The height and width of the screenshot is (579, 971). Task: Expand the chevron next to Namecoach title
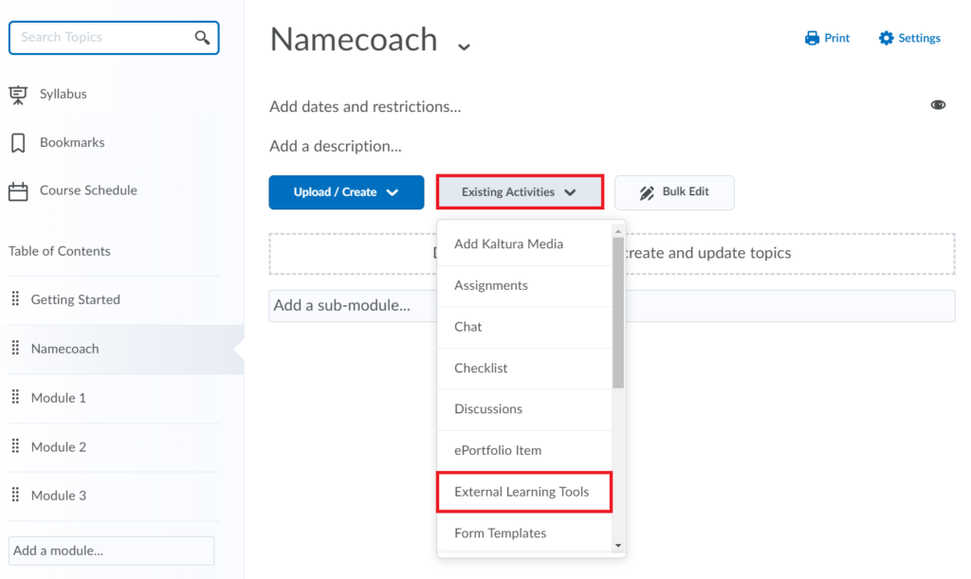click(462, 46)
